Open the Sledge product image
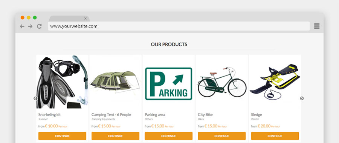 [275, 81]
